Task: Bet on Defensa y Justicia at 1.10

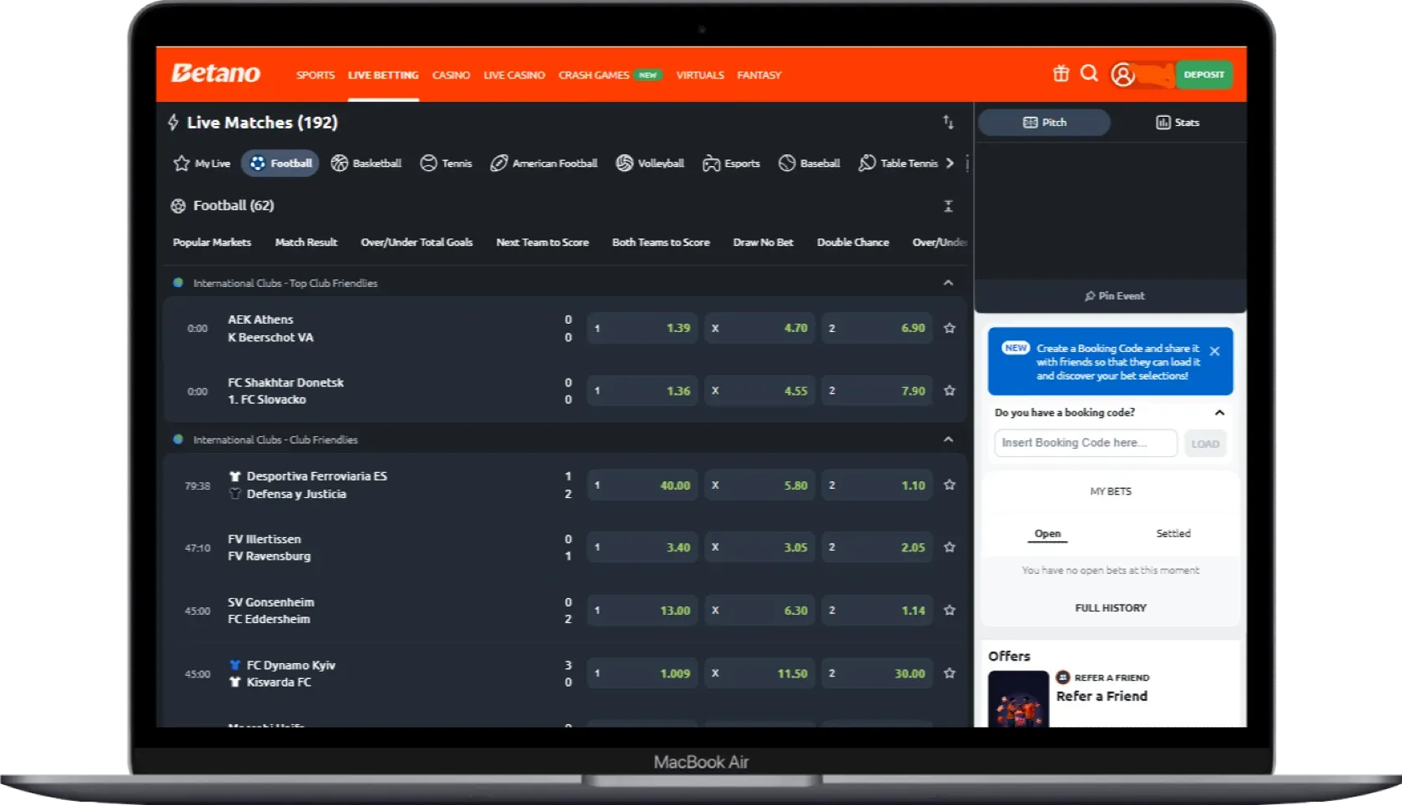Action: click(878, 486)
